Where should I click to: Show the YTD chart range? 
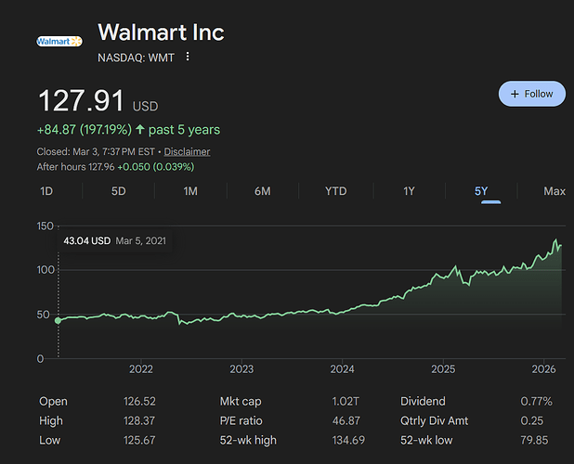(x=335, y=191)
